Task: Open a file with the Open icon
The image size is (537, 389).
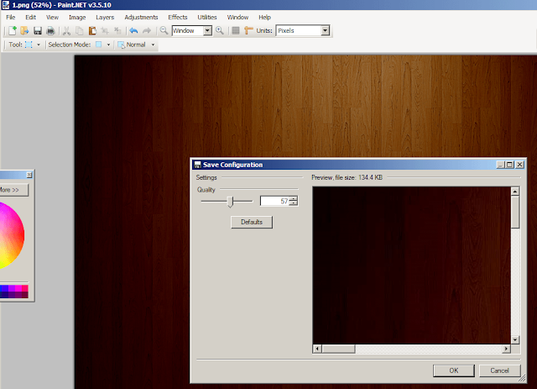Action: tap(24, 30)
